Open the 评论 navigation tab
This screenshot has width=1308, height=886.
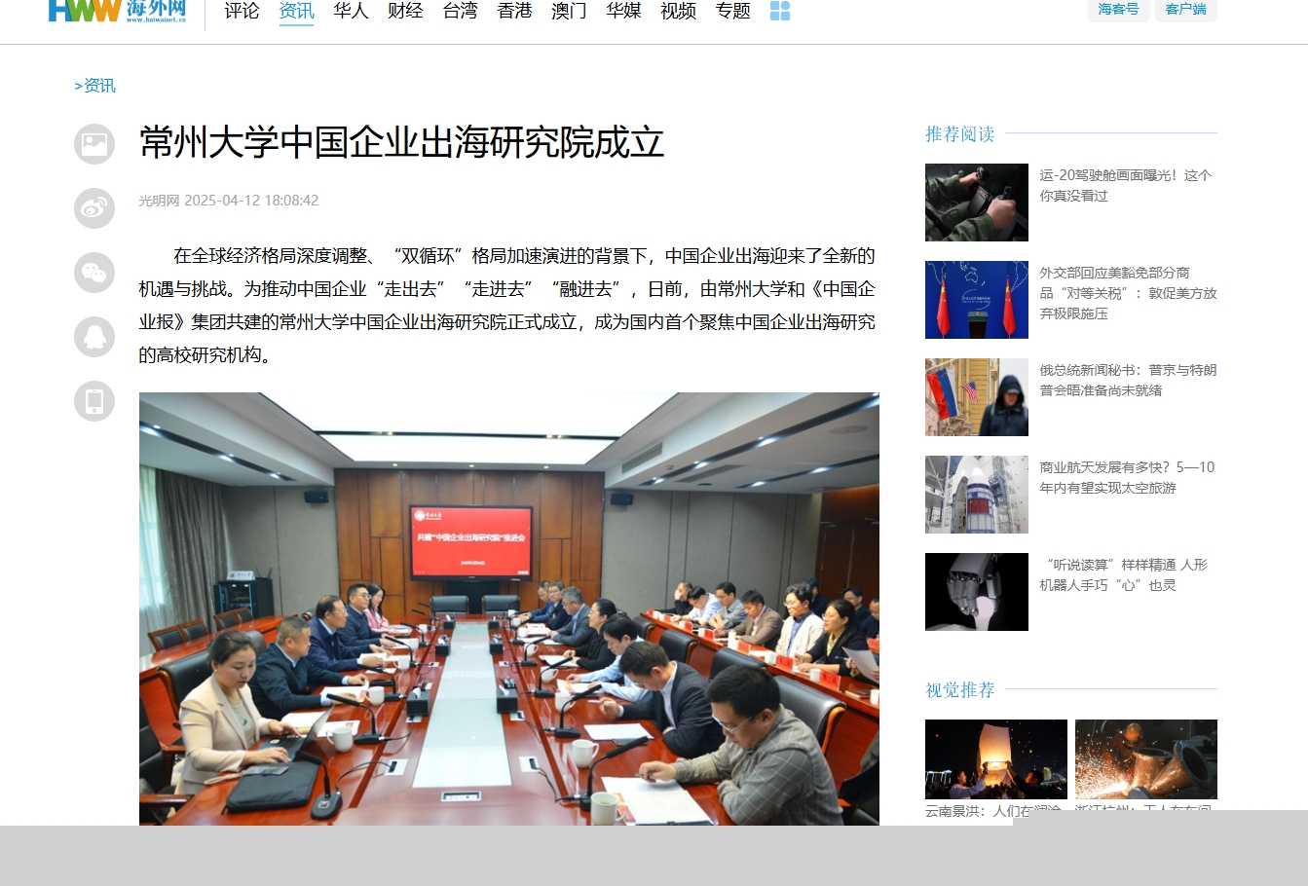(242, 11)
